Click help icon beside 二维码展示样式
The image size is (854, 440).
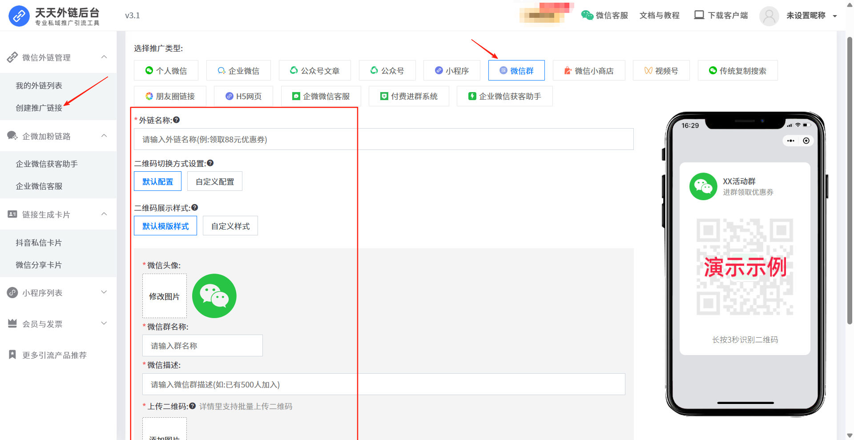point(195,207)
